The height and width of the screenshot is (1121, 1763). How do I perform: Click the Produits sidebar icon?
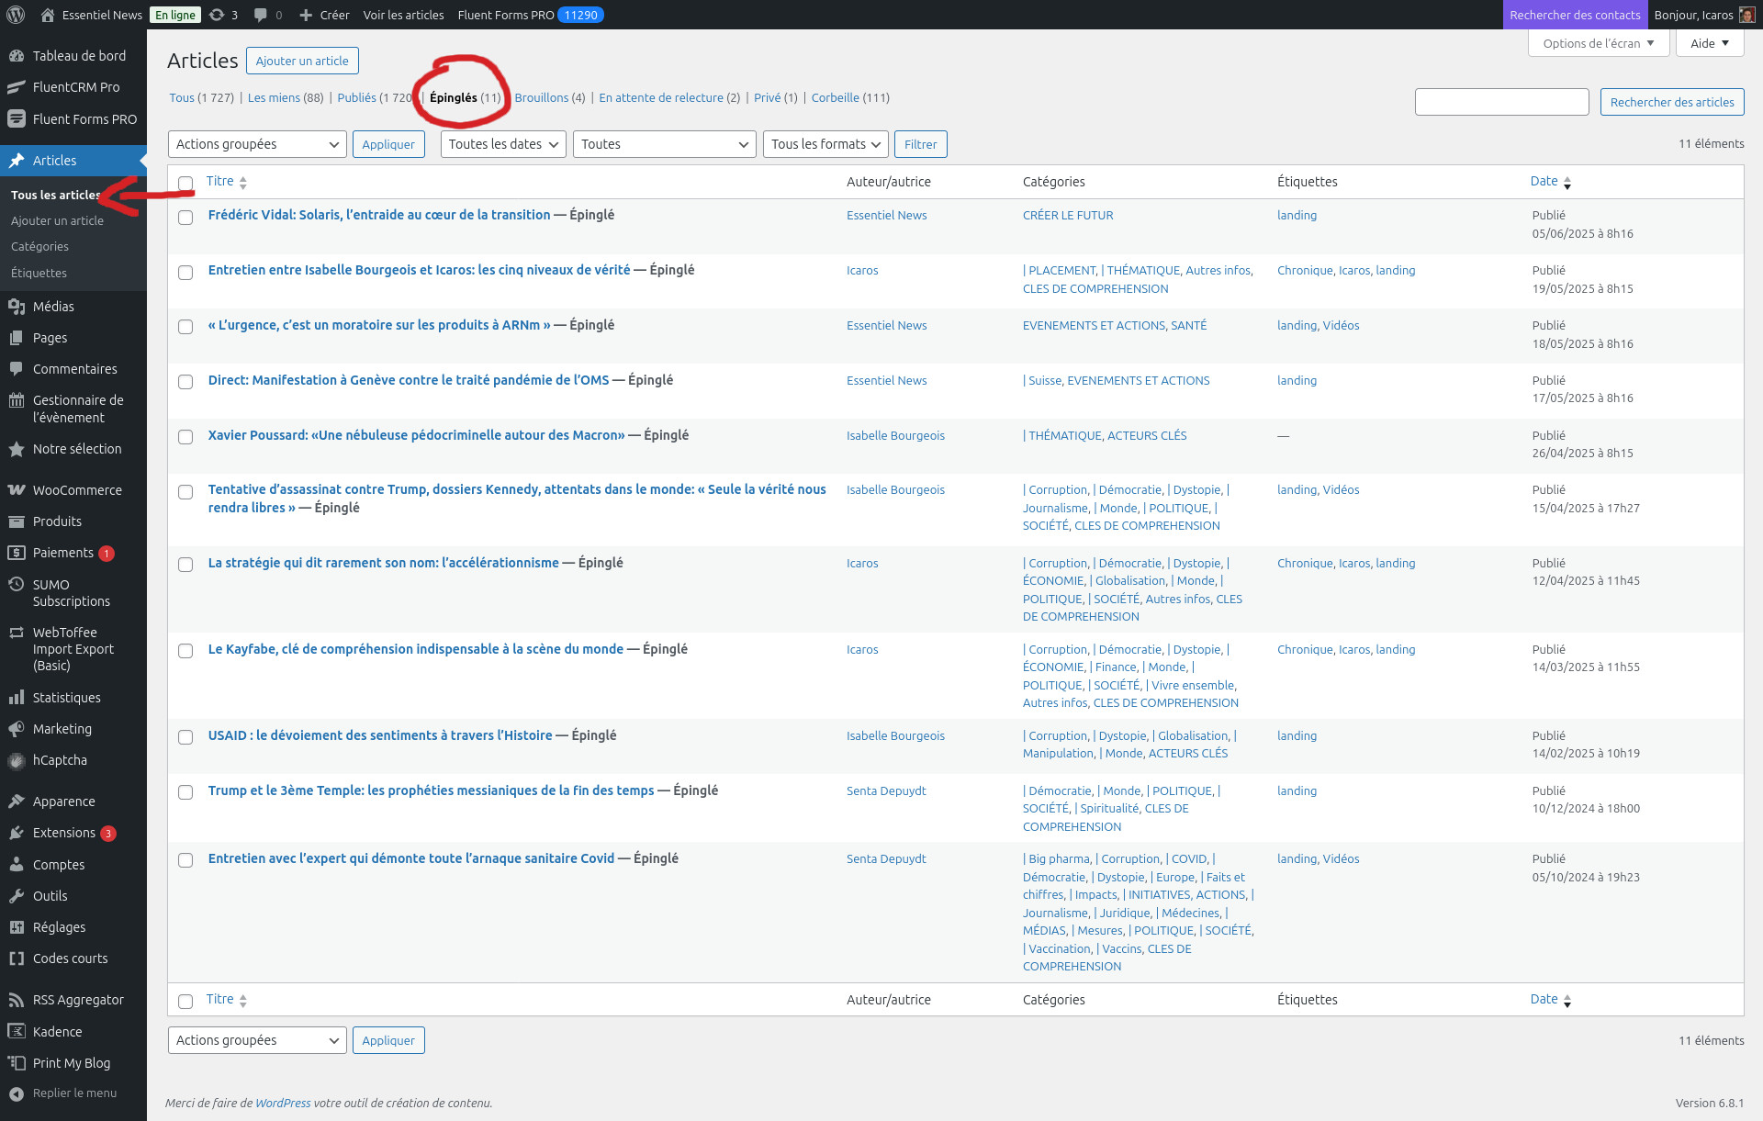[16, 521]
